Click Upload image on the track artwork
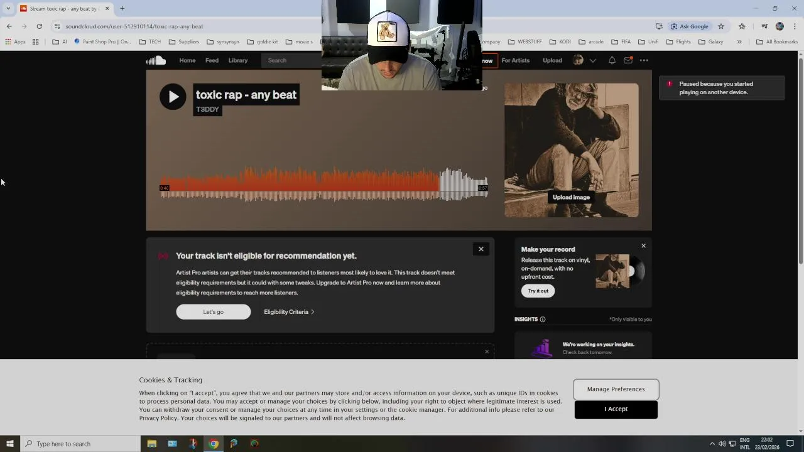 (x=571, y=197)
